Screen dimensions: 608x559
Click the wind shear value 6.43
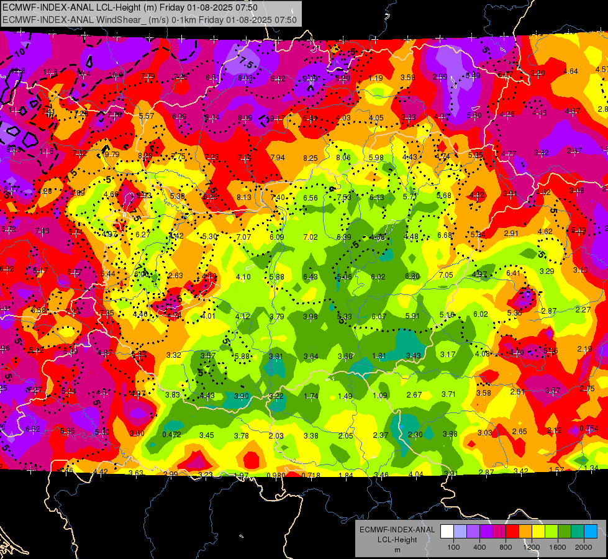(x=310, y=276)
